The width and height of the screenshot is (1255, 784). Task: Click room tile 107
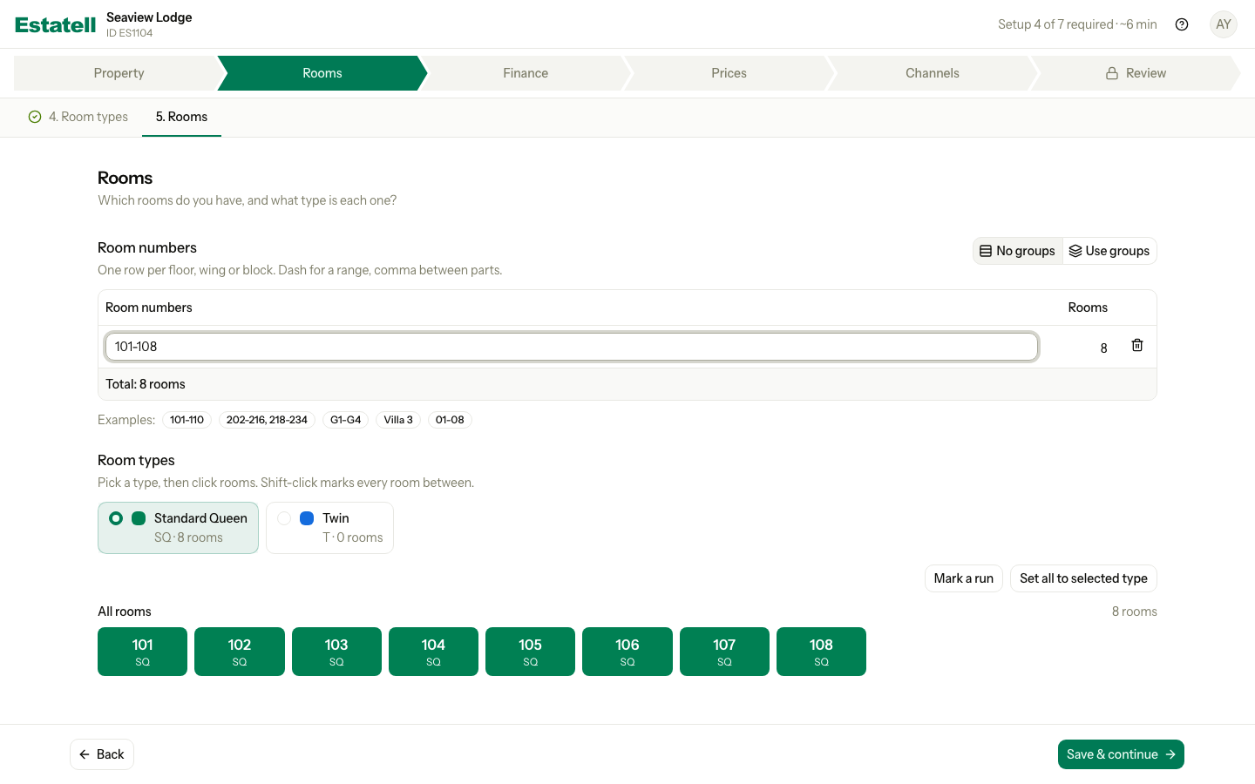[724, 652]
